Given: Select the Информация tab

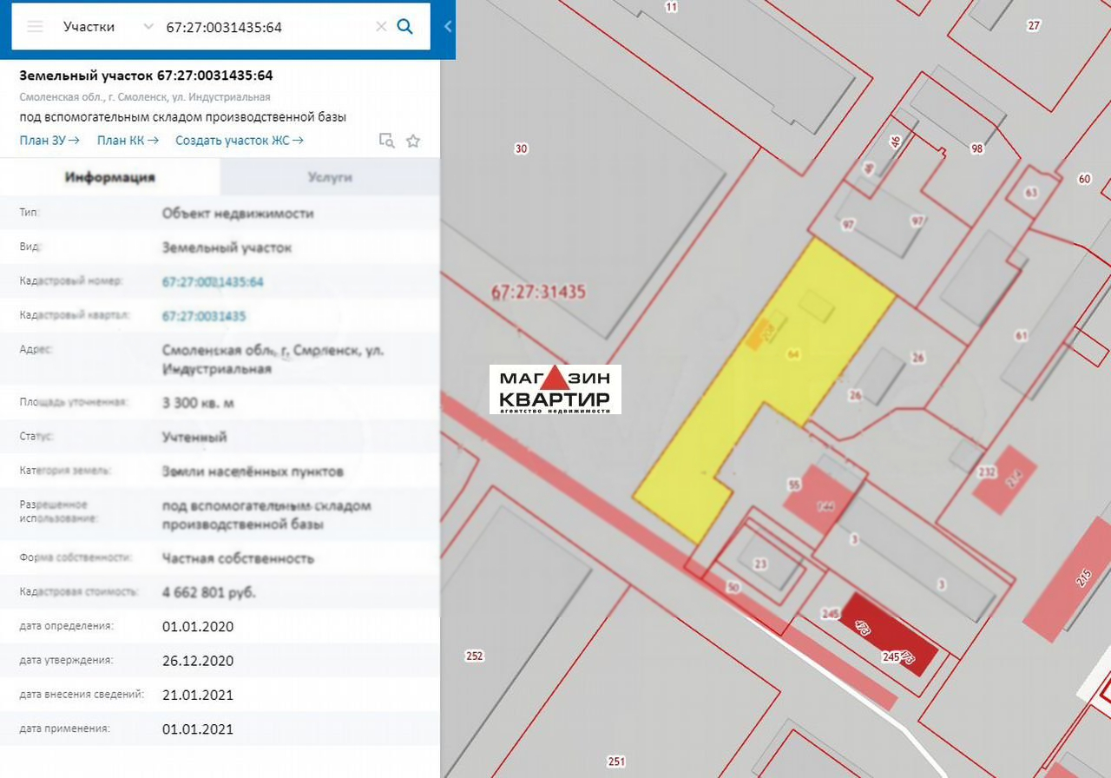Looking at the screenshot, I should pos(110,177).
